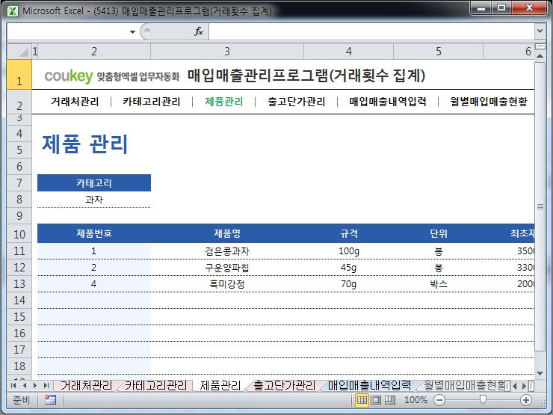Screen dimensions: 553x415
Task: Switch to the 카테고리관리 sheet tab
Action: tap(155, 385)
